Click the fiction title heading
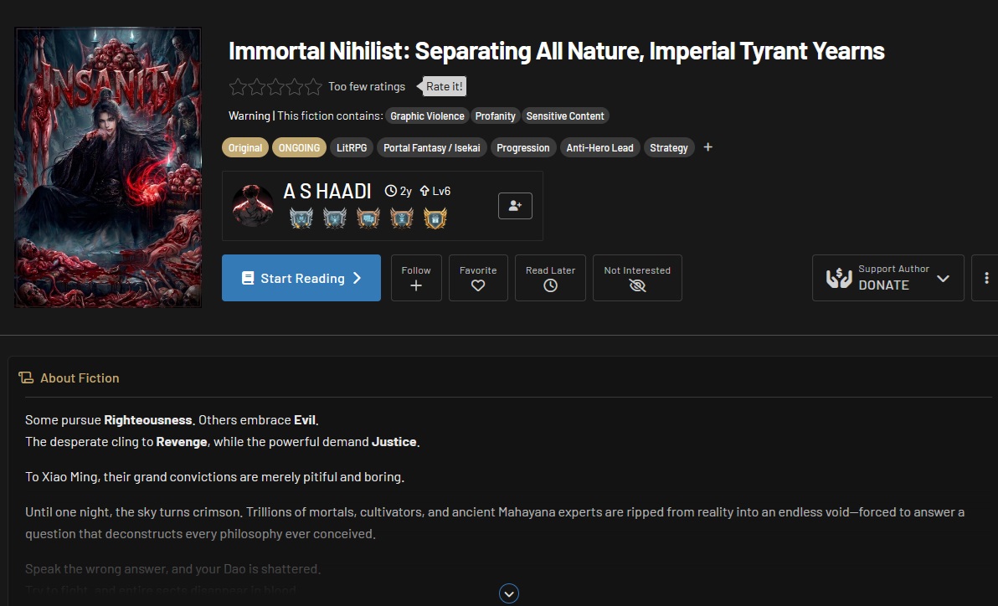 [556, 51]
